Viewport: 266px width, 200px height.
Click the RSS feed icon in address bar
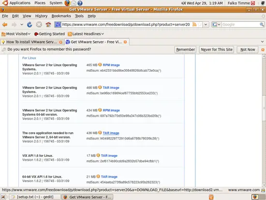coord(194,25)
